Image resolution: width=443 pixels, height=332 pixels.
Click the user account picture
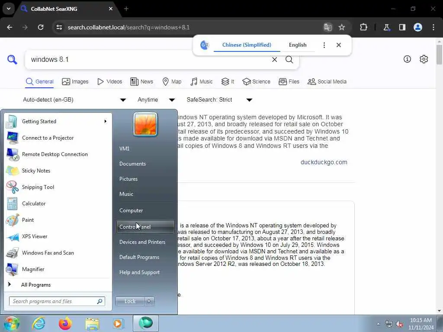coord(145,124)
